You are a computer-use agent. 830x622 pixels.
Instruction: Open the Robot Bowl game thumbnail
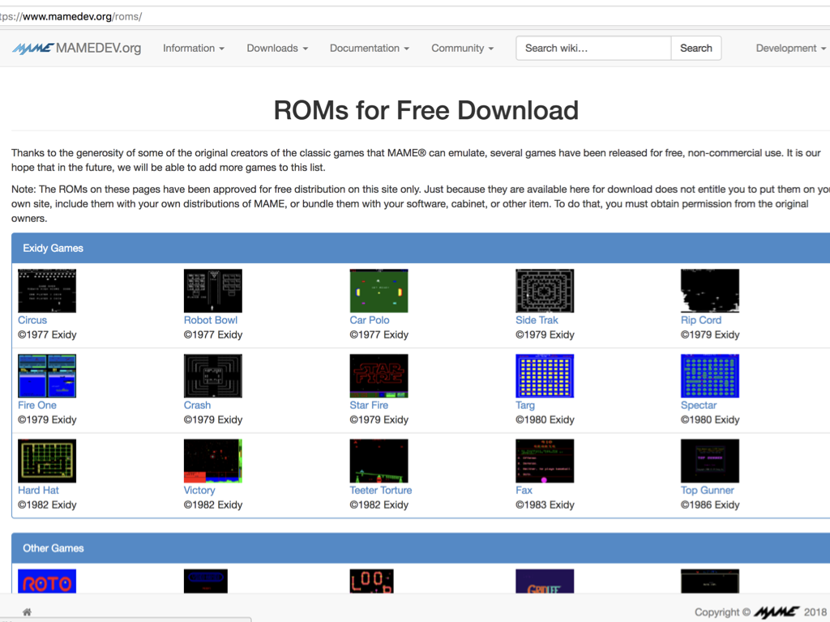pos(213,291)
